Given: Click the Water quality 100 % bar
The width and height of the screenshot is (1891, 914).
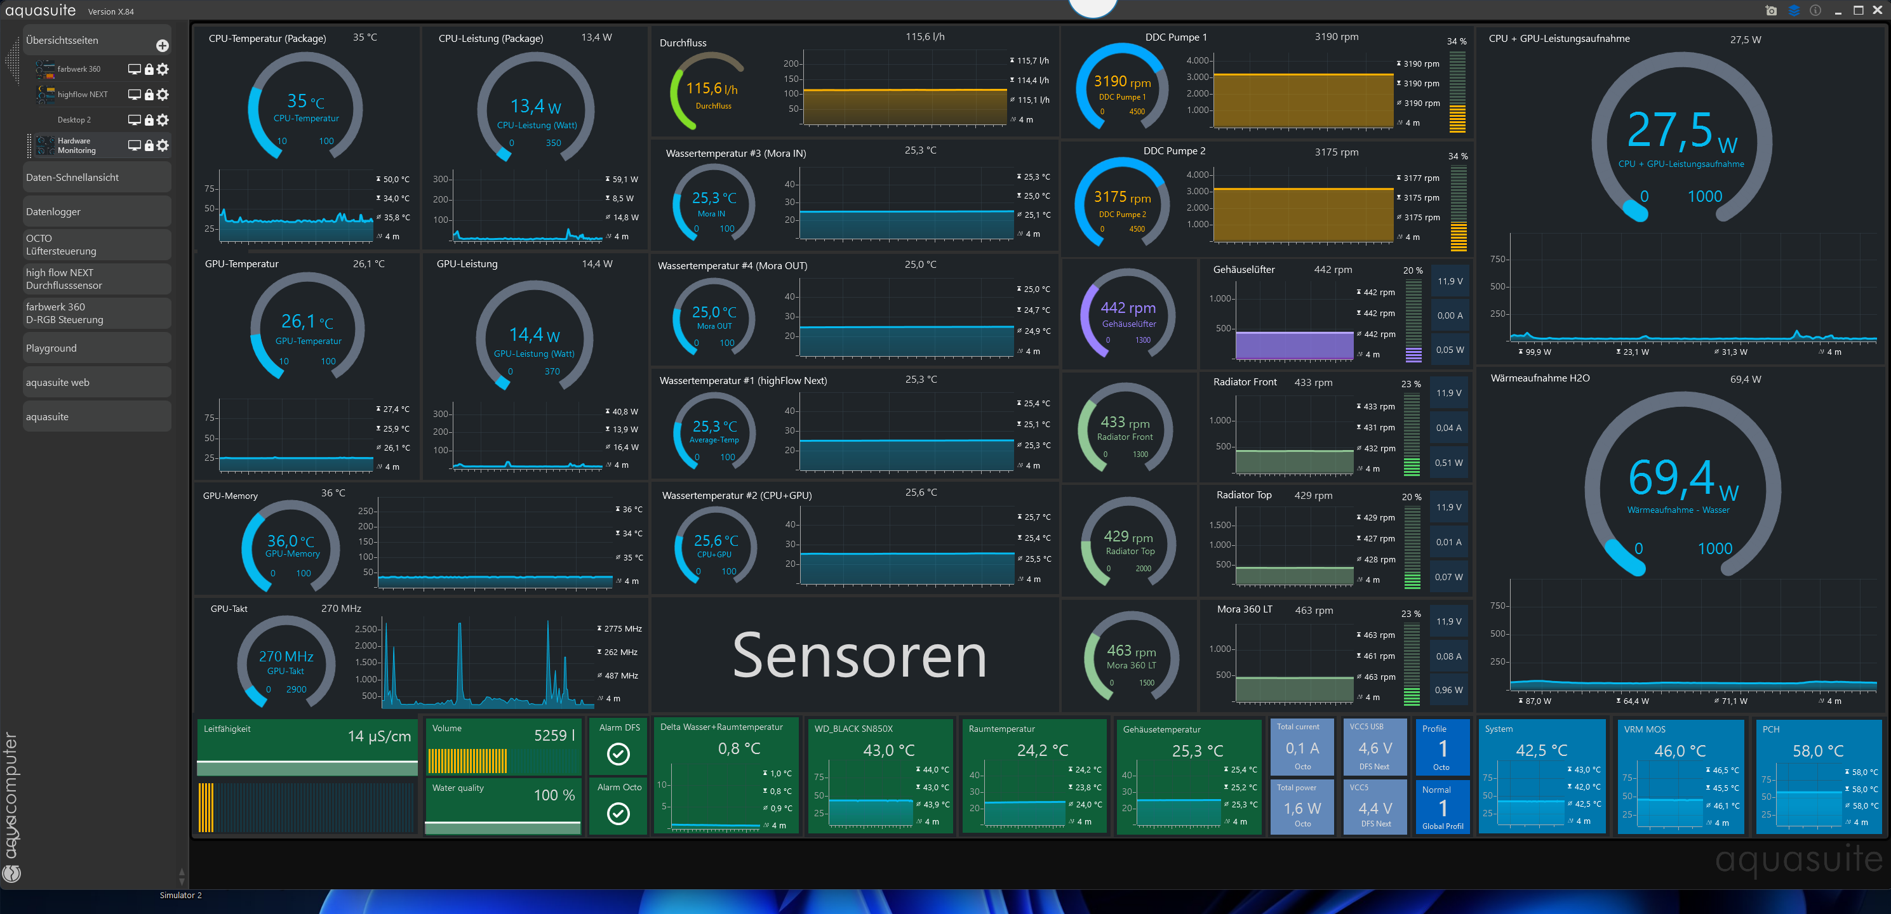Looking at the screenshot, I should [x=503, y=826].
